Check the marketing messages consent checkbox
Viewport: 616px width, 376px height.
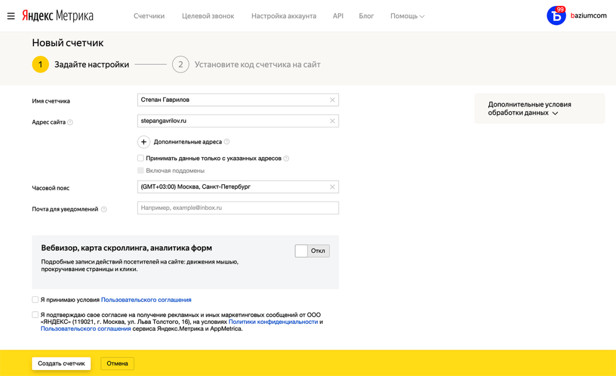tap(36, 315)
